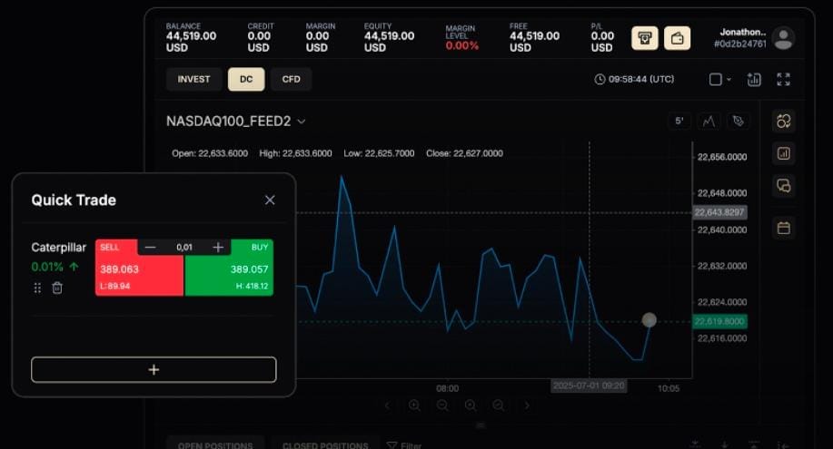Open the 5' timeframe selector
The image size is (833, 449).
tap(679, 121)
